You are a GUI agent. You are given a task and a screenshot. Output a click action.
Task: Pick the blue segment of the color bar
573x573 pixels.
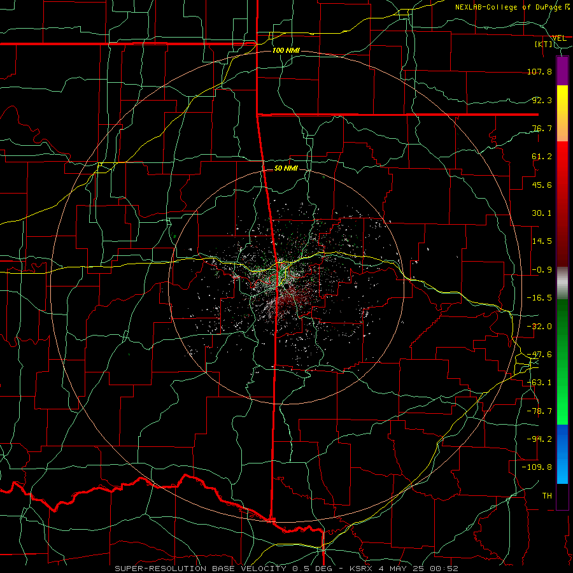pos(562,454)
